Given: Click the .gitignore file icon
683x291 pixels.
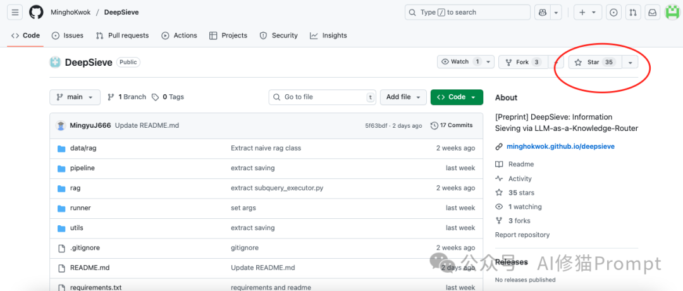Looking at the screenshot, I should pyautogui.click(x=61, y=248).
